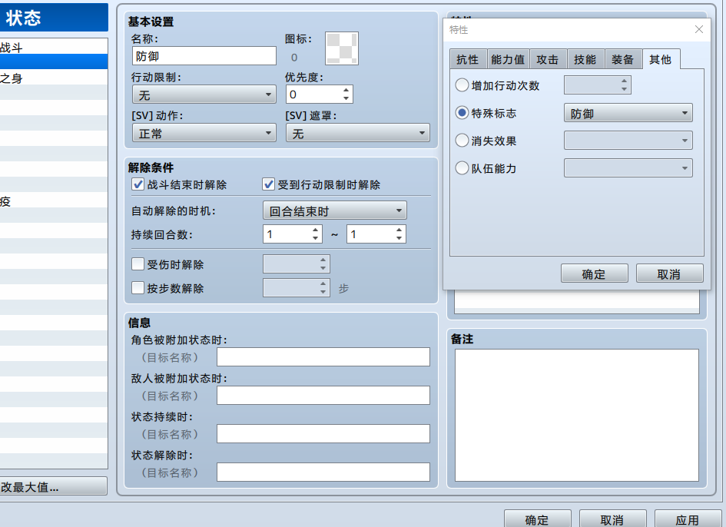Click the 增加行动次数 value spinner
726x527 pixels.
pos(597,85)
